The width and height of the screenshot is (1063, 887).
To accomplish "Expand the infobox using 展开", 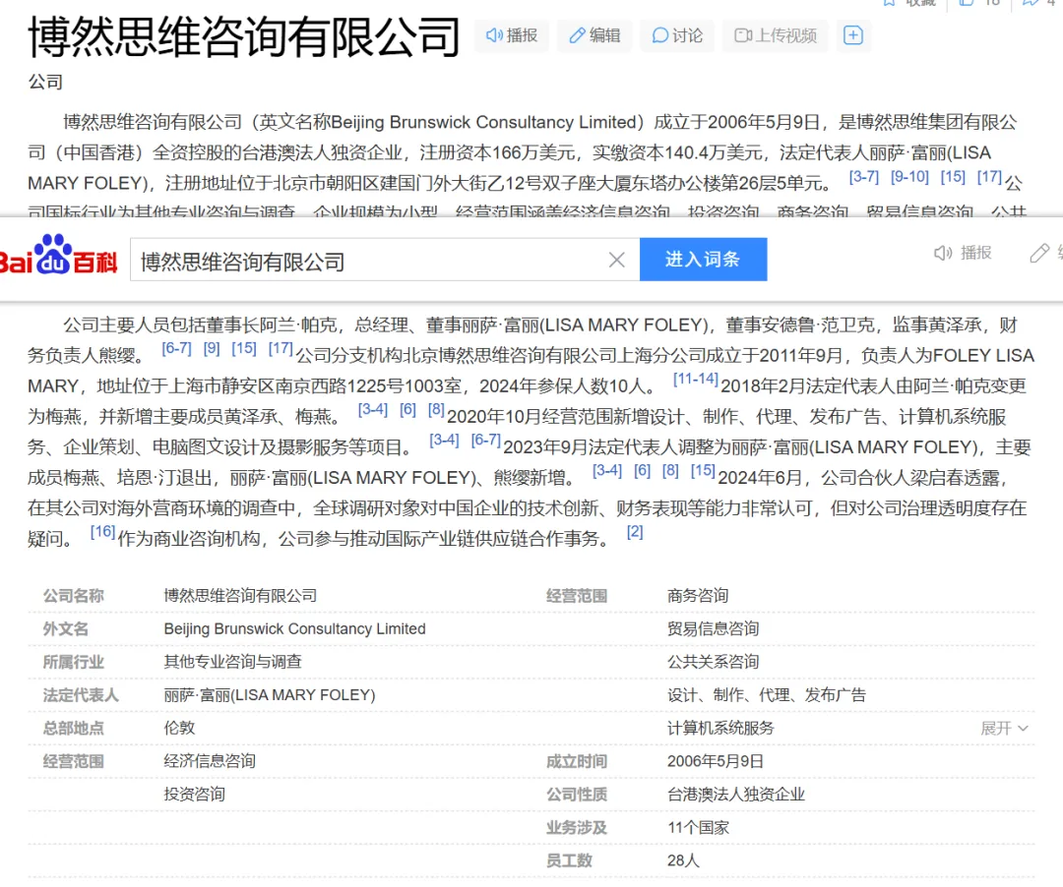I will [1004, 729].
